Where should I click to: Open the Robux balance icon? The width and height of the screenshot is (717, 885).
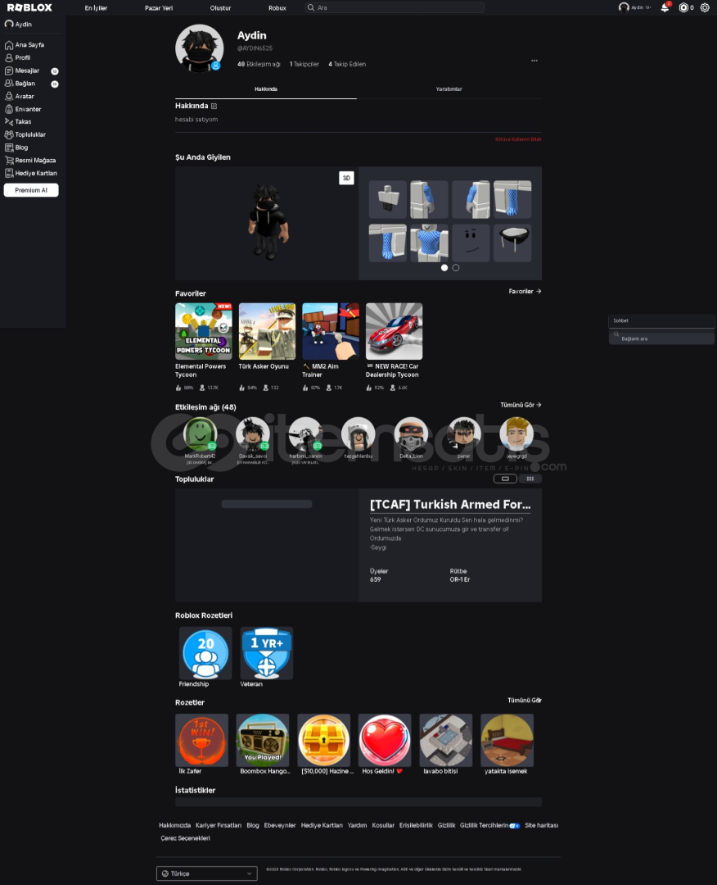pyautogui.click(x=683, y=7)
